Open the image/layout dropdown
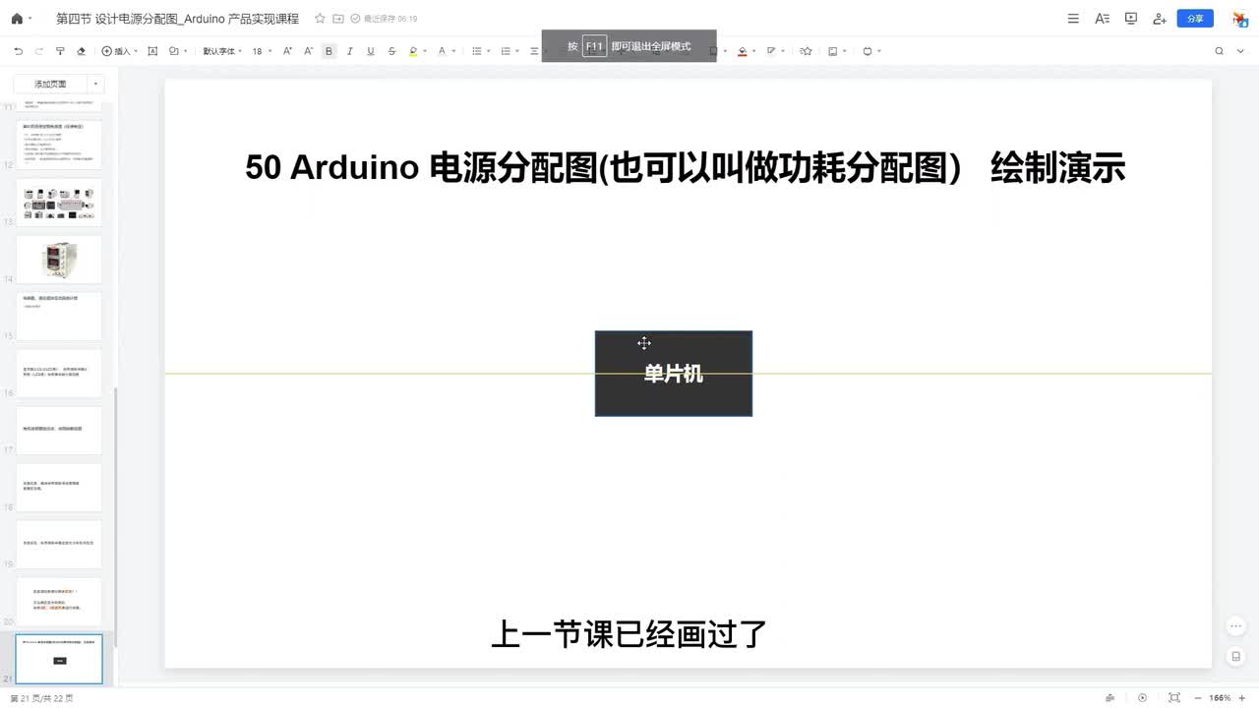This screenshot has height=708, width=1259. point(836,51)
